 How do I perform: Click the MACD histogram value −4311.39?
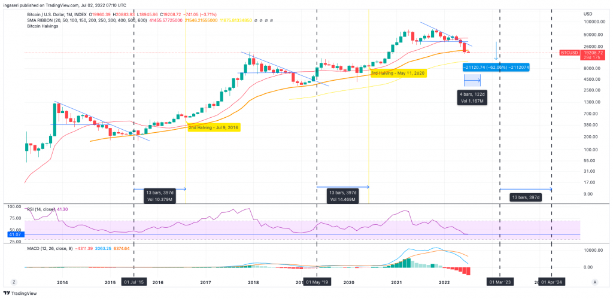85,248
